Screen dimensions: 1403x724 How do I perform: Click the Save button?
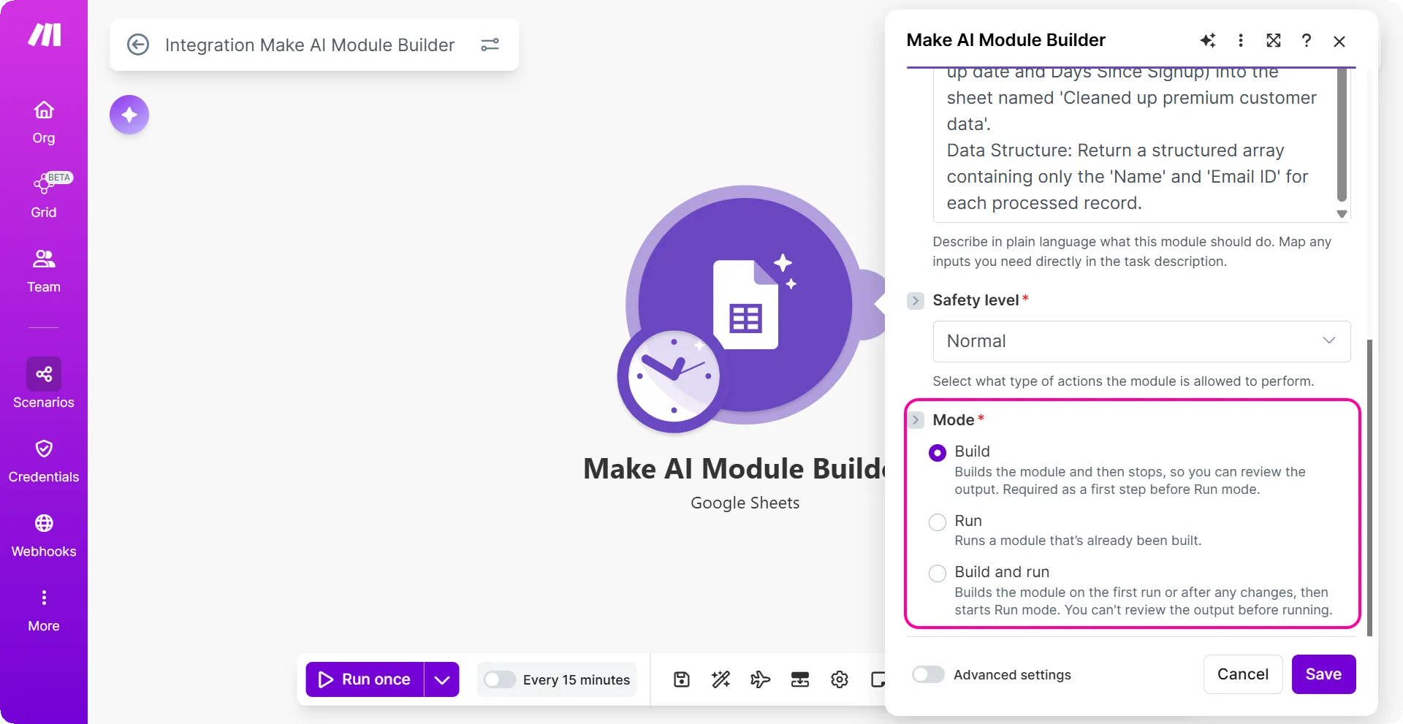click(1323, 674)
